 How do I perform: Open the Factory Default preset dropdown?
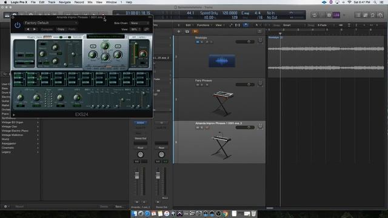[51, 23]
